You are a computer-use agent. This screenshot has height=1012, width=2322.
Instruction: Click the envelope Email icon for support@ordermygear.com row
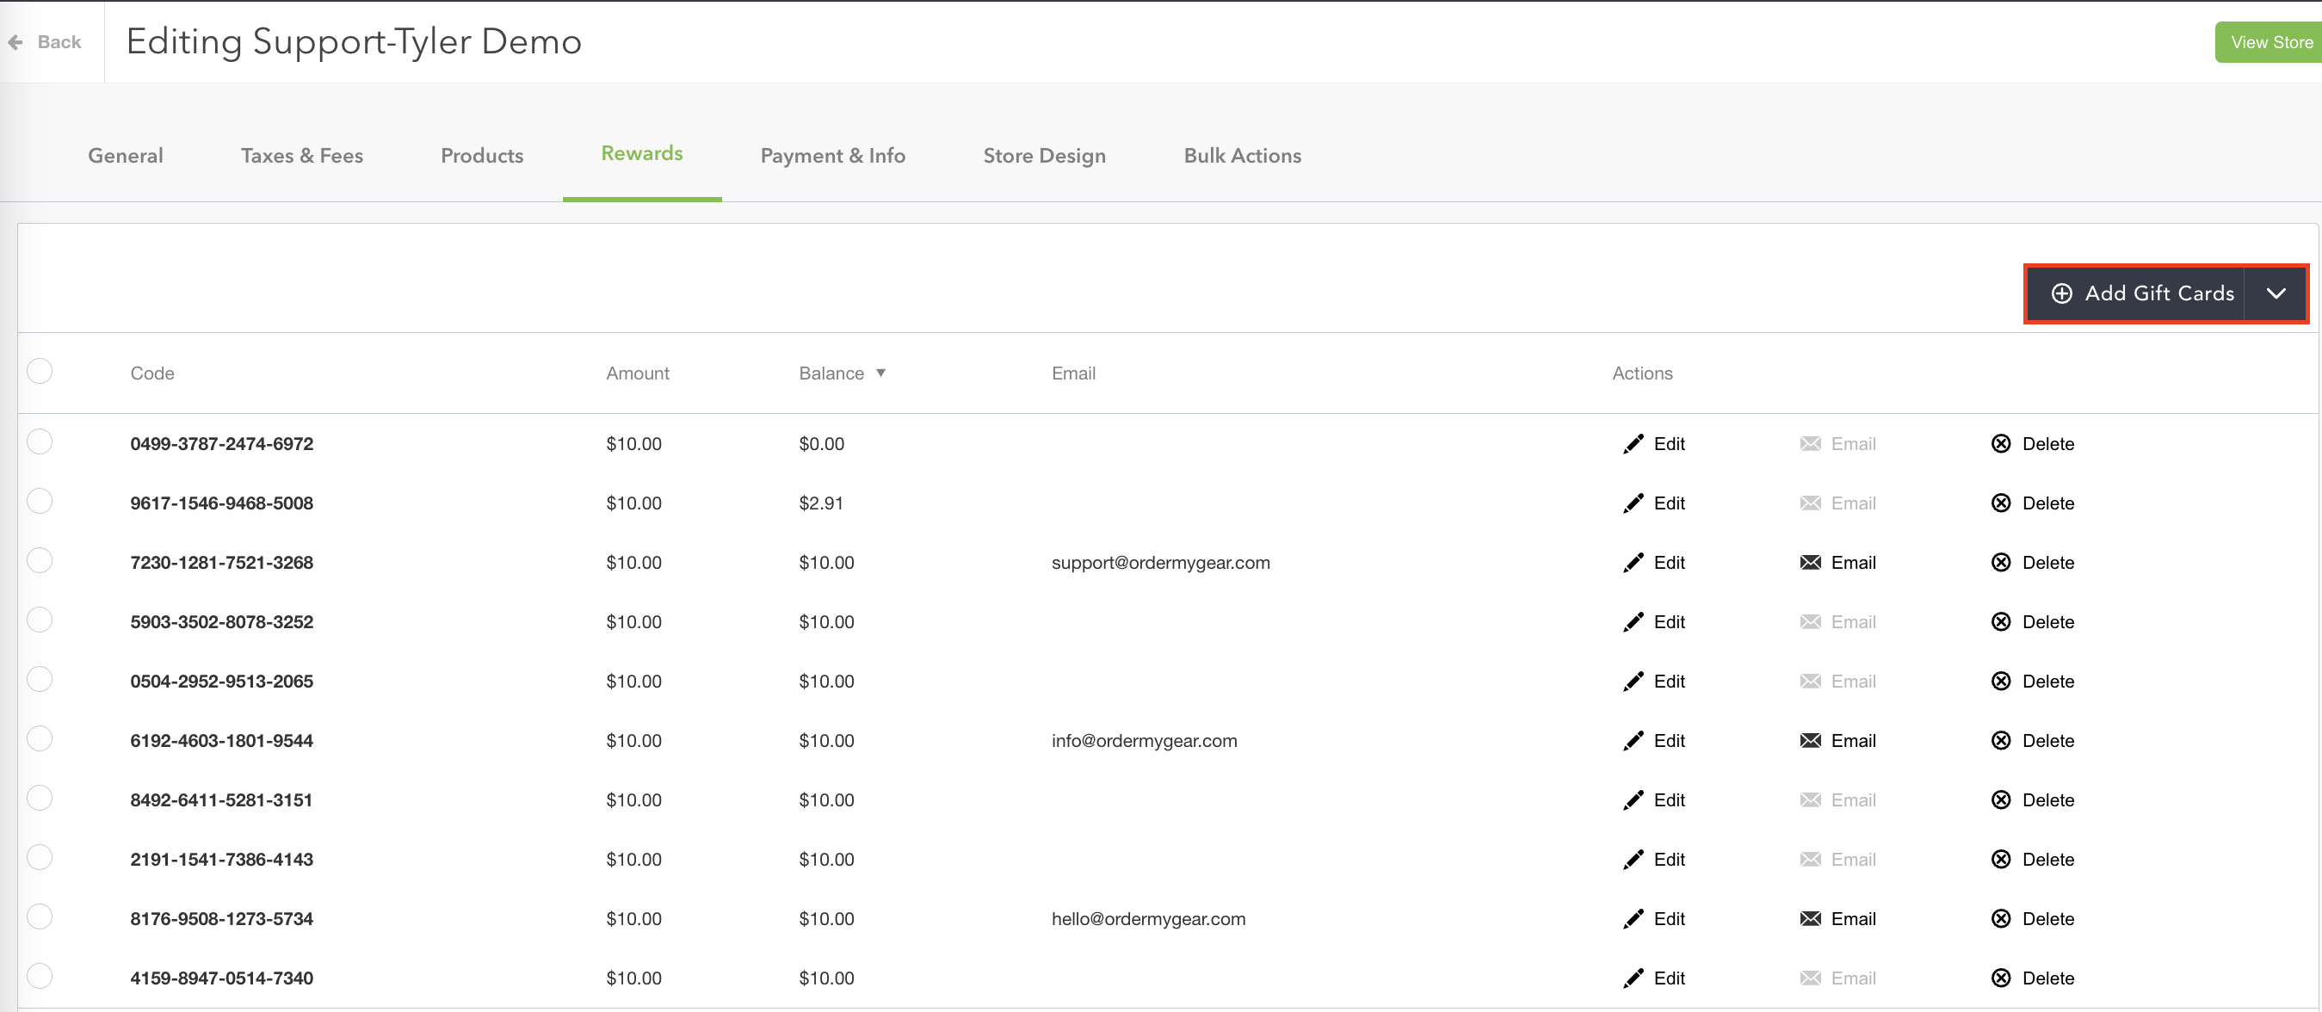coord(1810,563)
